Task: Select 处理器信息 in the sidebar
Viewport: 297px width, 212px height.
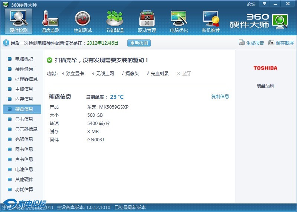Action: (x=26, y=79)
